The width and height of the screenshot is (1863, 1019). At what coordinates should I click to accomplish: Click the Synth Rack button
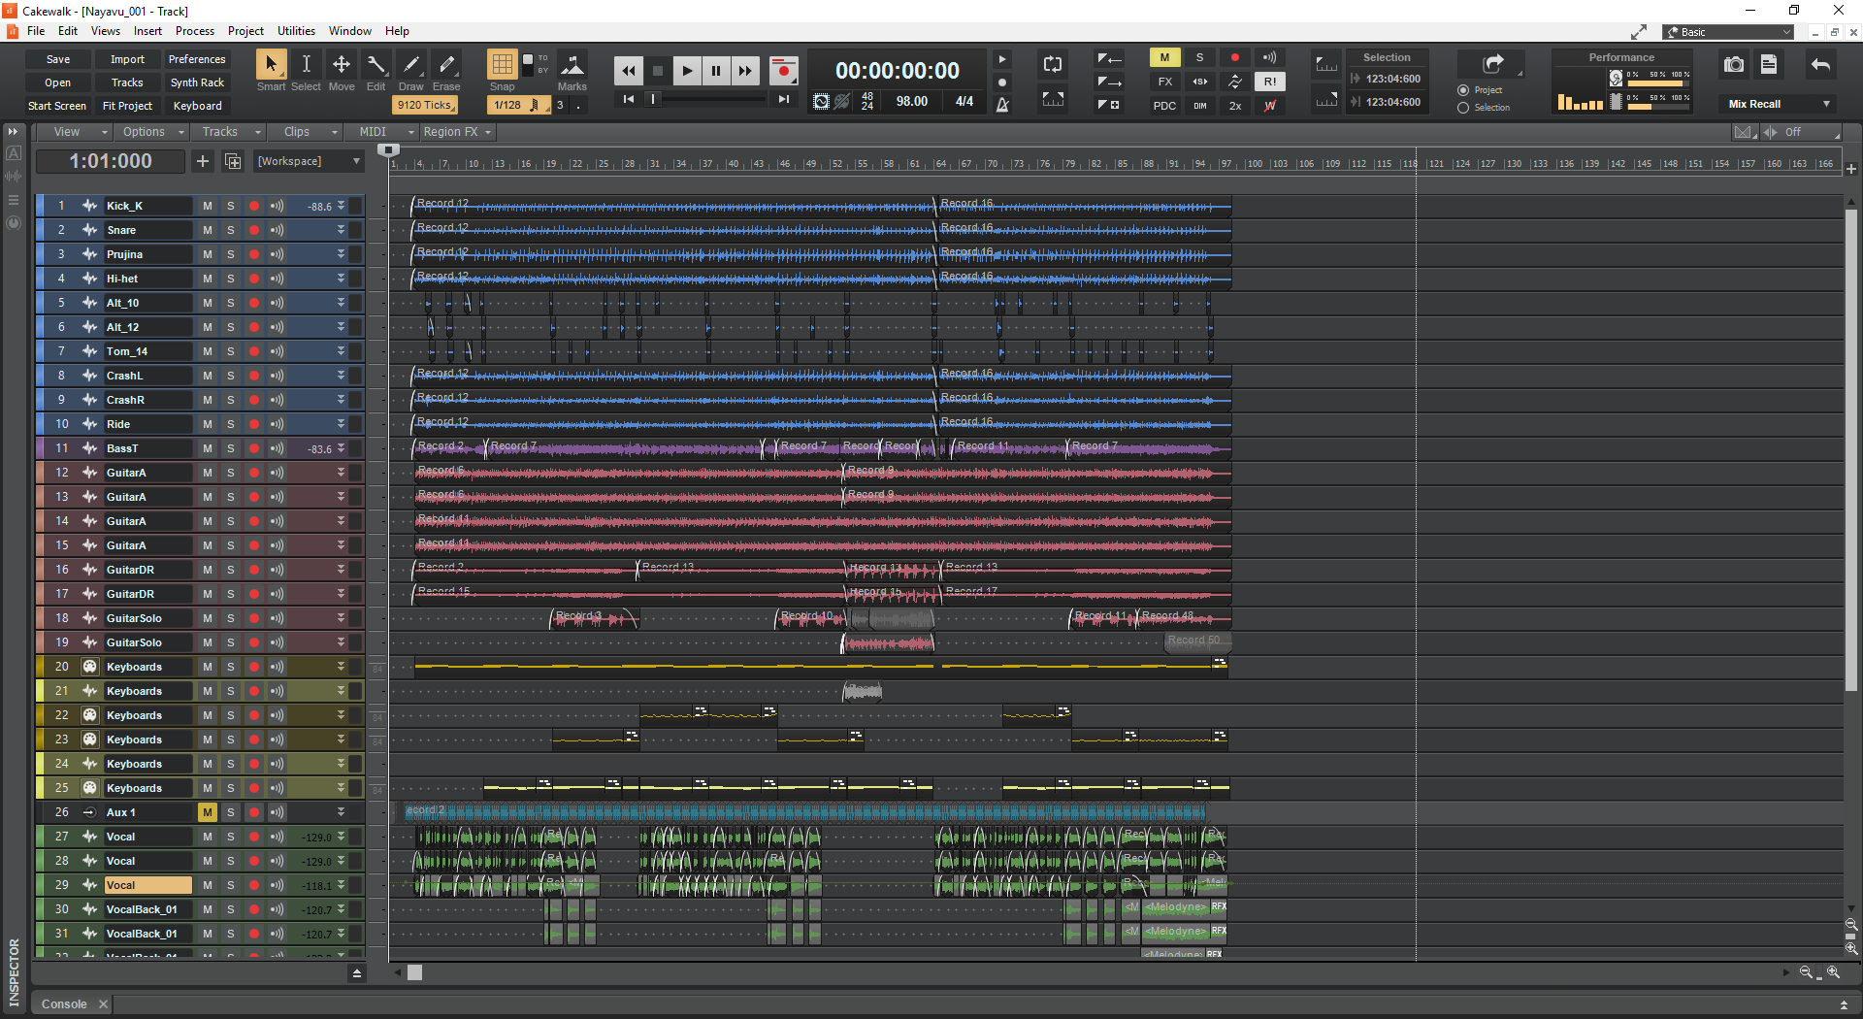[197, 82]
